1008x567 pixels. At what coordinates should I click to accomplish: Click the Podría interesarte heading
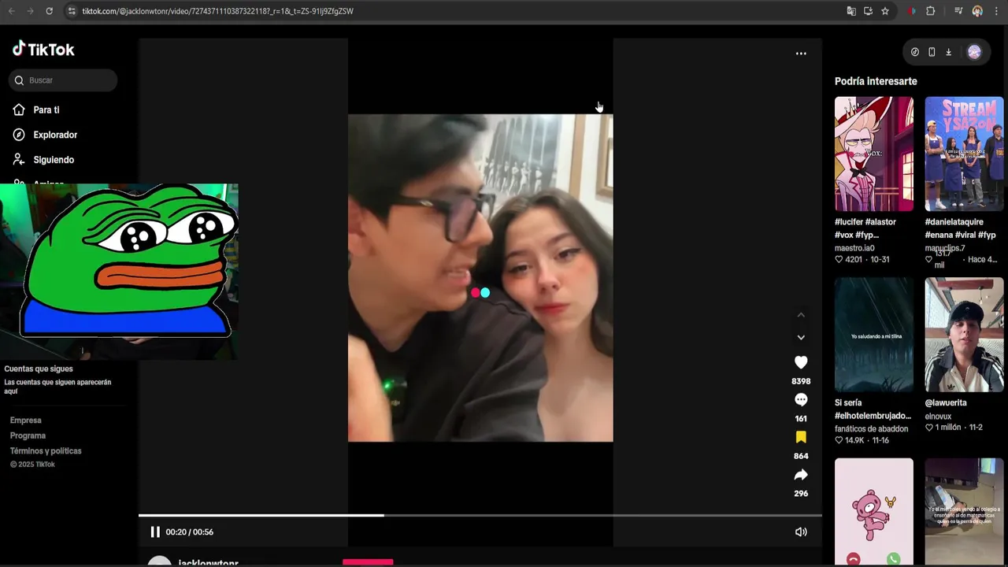[x=876, y=81]
